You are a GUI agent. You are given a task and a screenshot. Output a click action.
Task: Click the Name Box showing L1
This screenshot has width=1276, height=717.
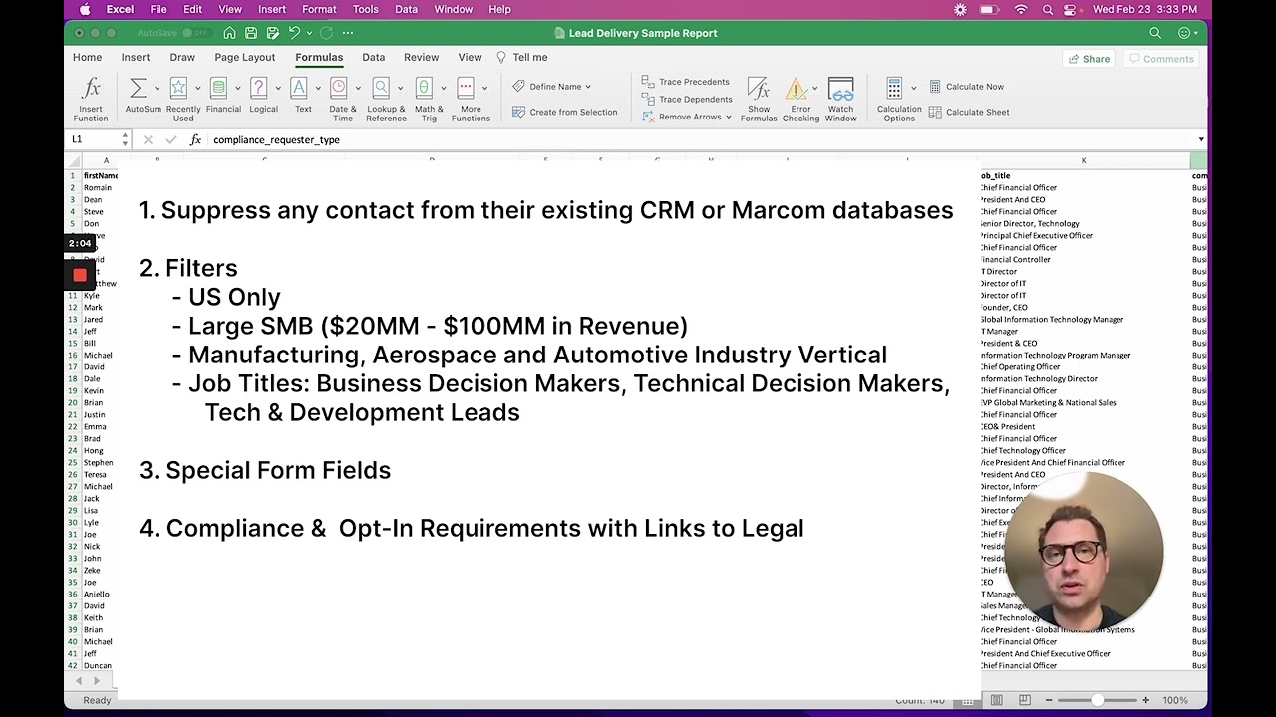(94, 139)
